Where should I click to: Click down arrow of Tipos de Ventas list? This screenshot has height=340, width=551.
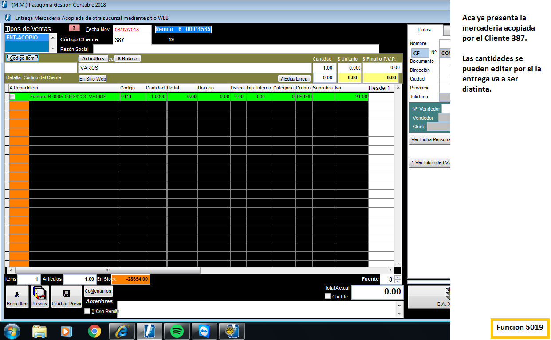54,48
